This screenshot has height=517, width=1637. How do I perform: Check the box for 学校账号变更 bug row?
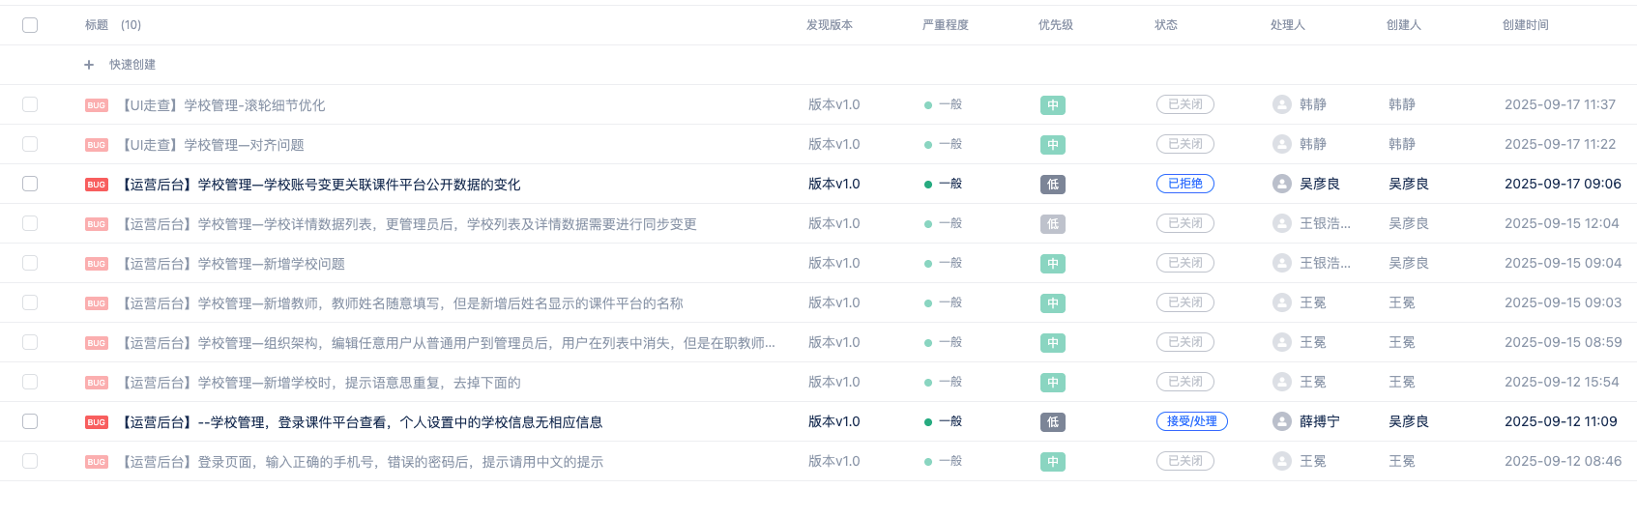tap(30, 184)
